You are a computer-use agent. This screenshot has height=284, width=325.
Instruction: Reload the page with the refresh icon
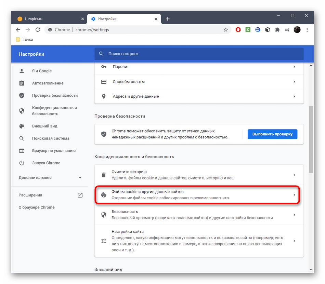click(38, 30)
